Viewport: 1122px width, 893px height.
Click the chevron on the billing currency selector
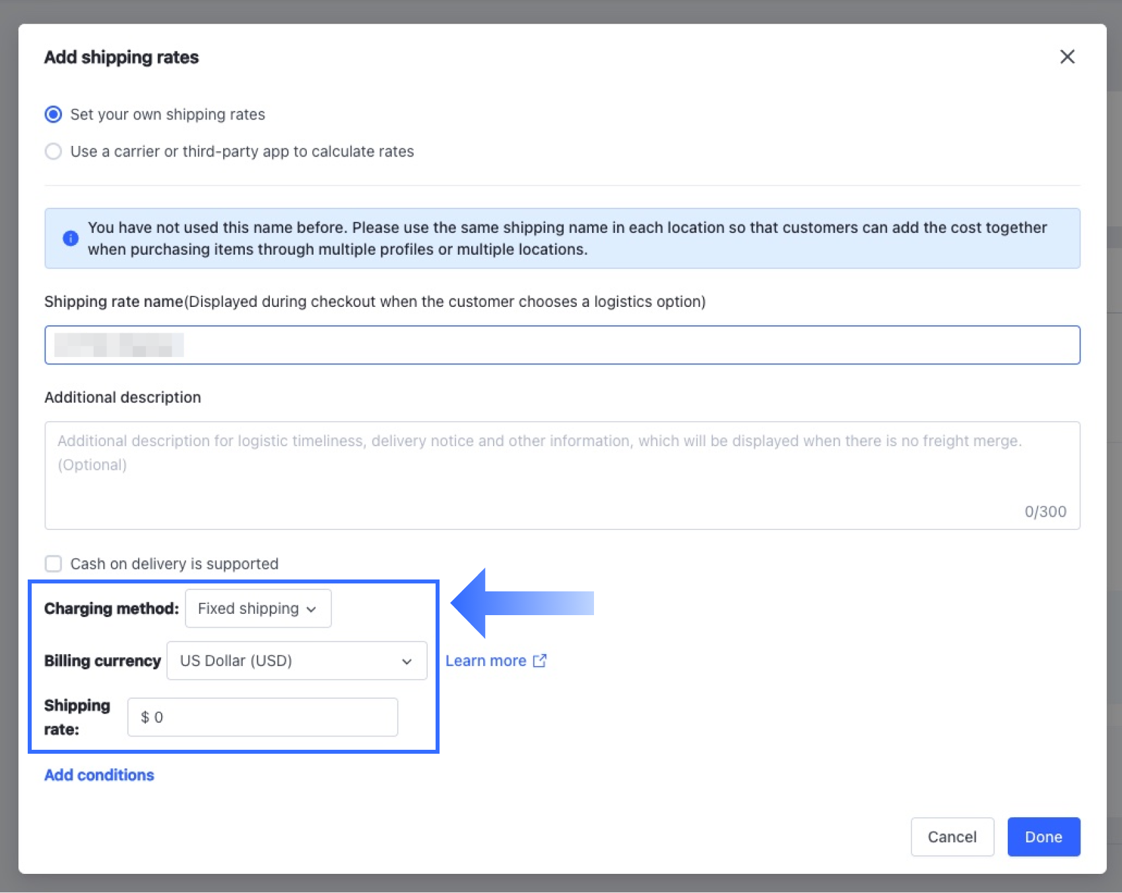tap(407, 661)
